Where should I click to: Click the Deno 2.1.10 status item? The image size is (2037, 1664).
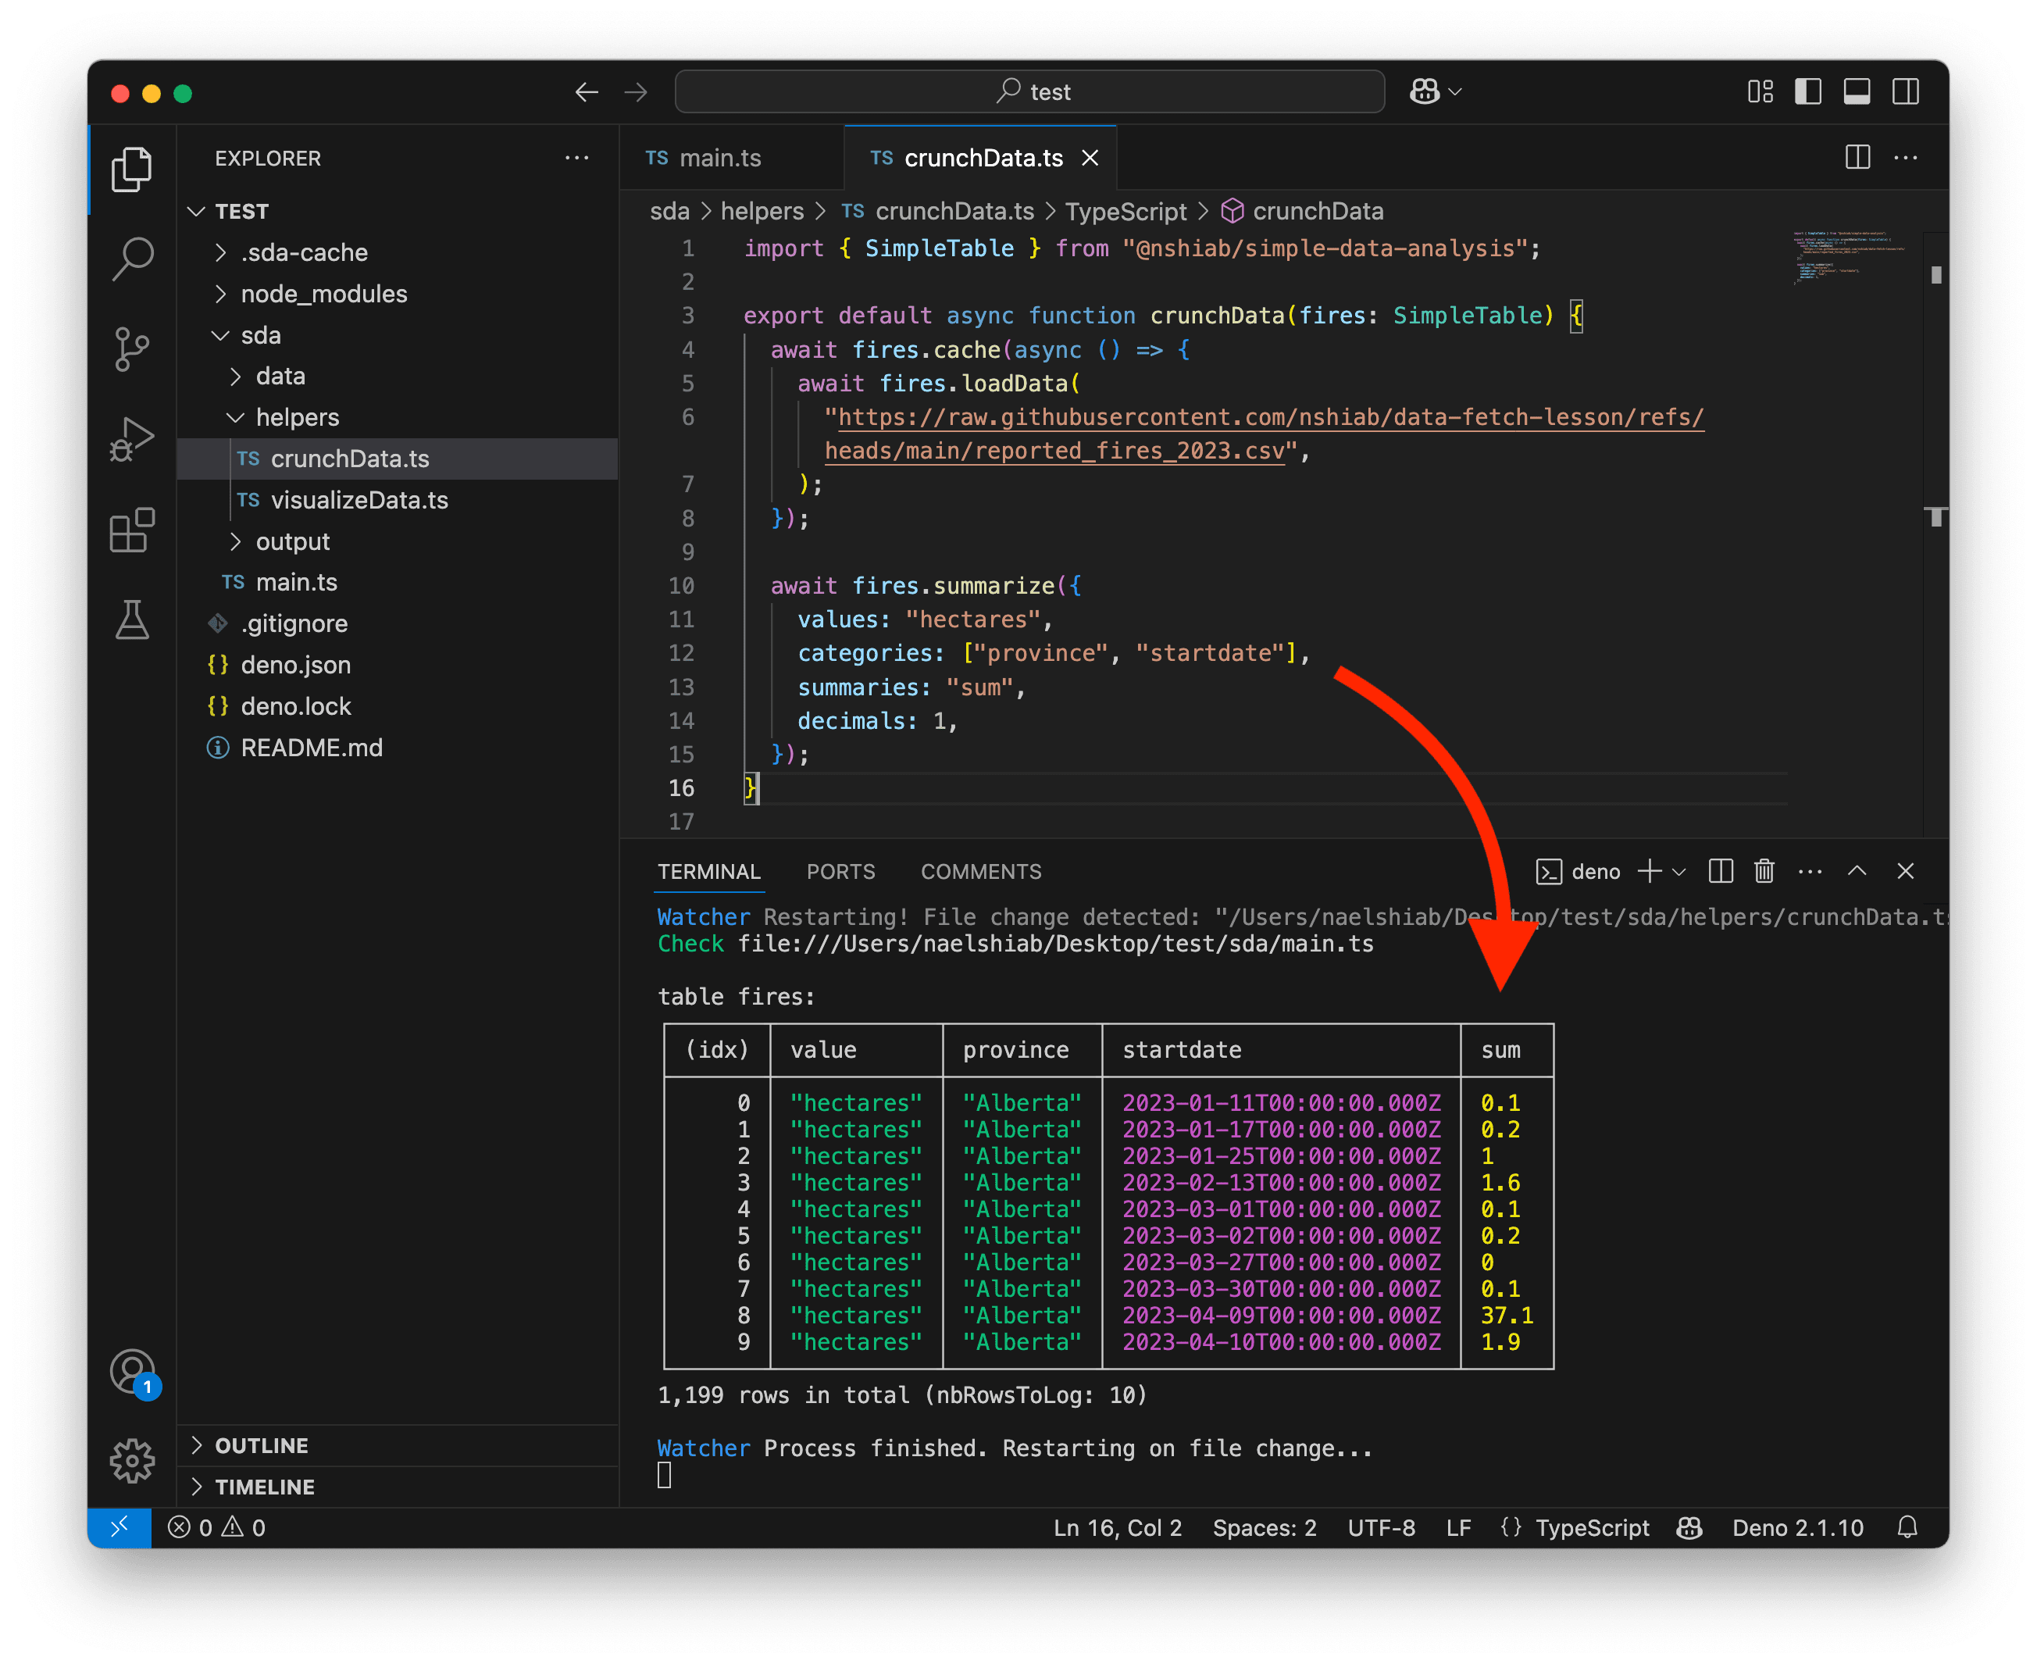(x=1797, y=1528)
